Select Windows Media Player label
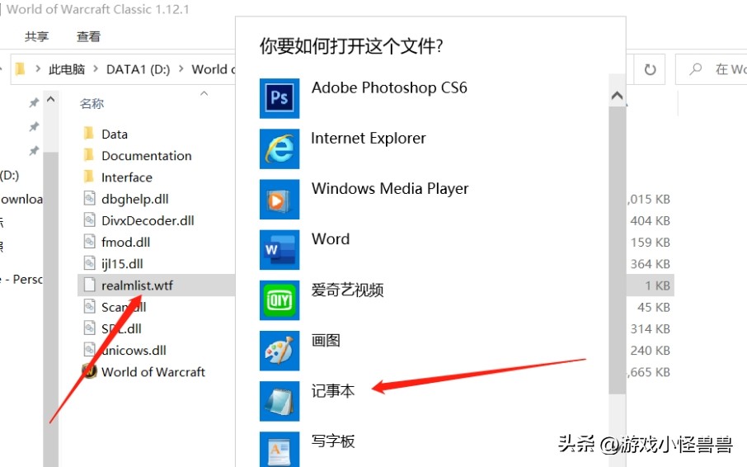Screen dimensions: 747x467 click(x=390, y=189)
